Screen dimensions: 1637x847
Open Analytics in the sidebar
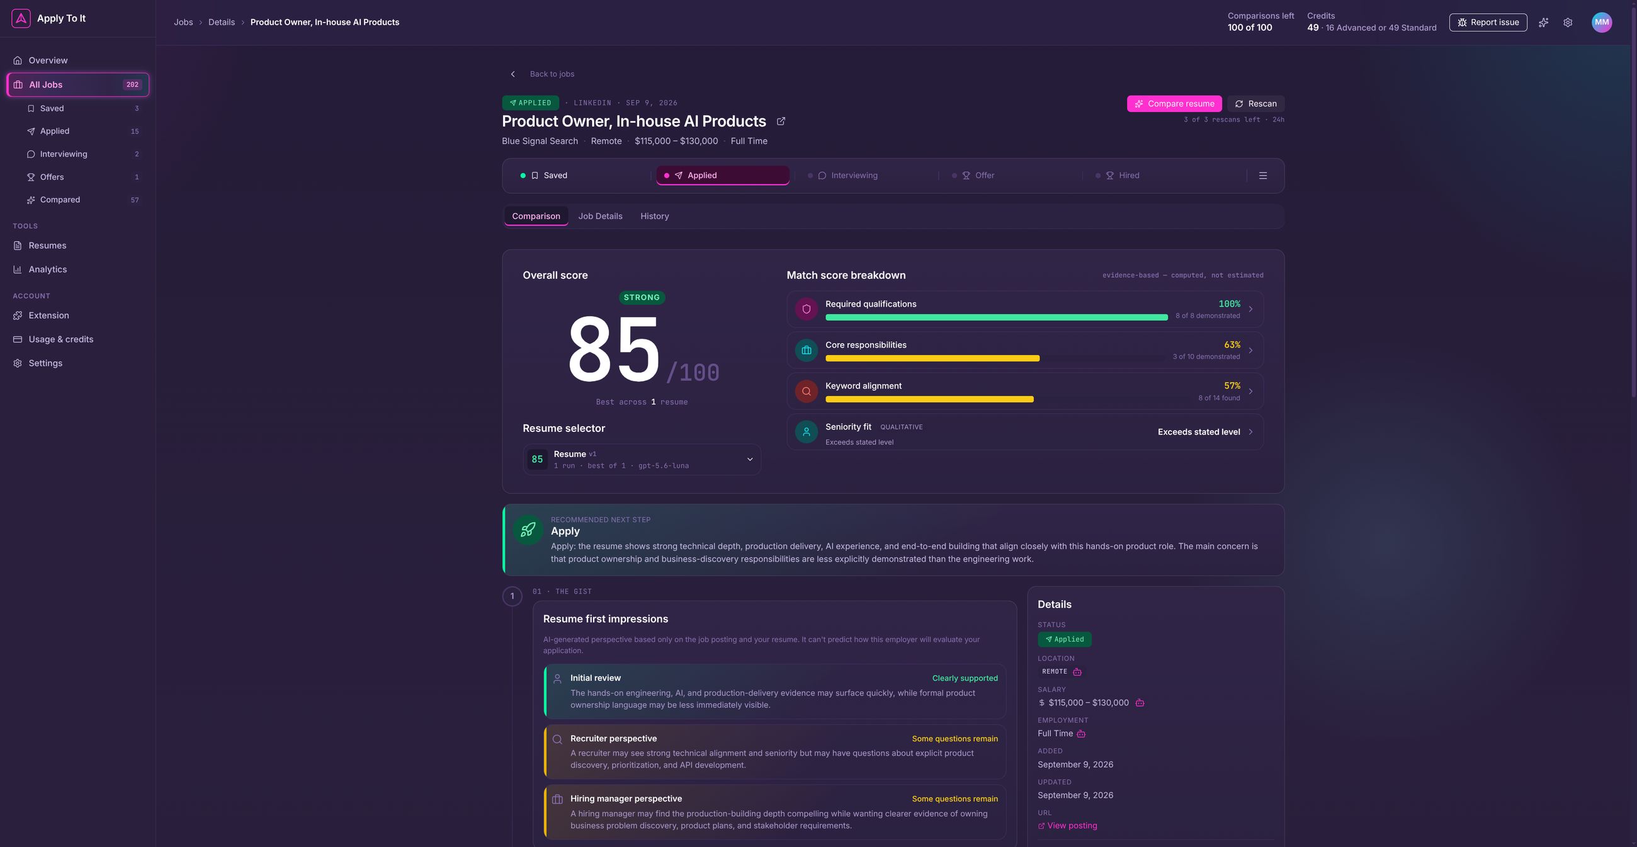(x=77, y=270)
